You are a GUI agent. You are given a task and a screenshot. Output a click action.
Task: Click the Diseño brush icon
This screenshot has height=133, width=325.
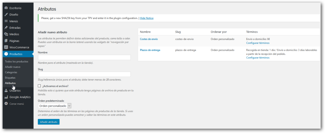[6, 15]
